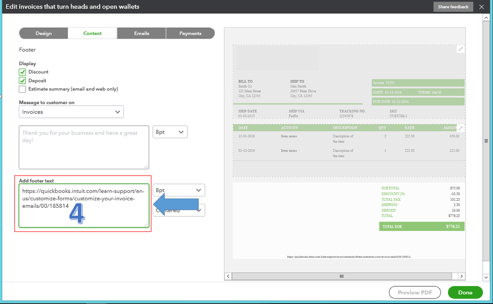Go to the Payments tab
493x304 pixels.
point(190,34)
